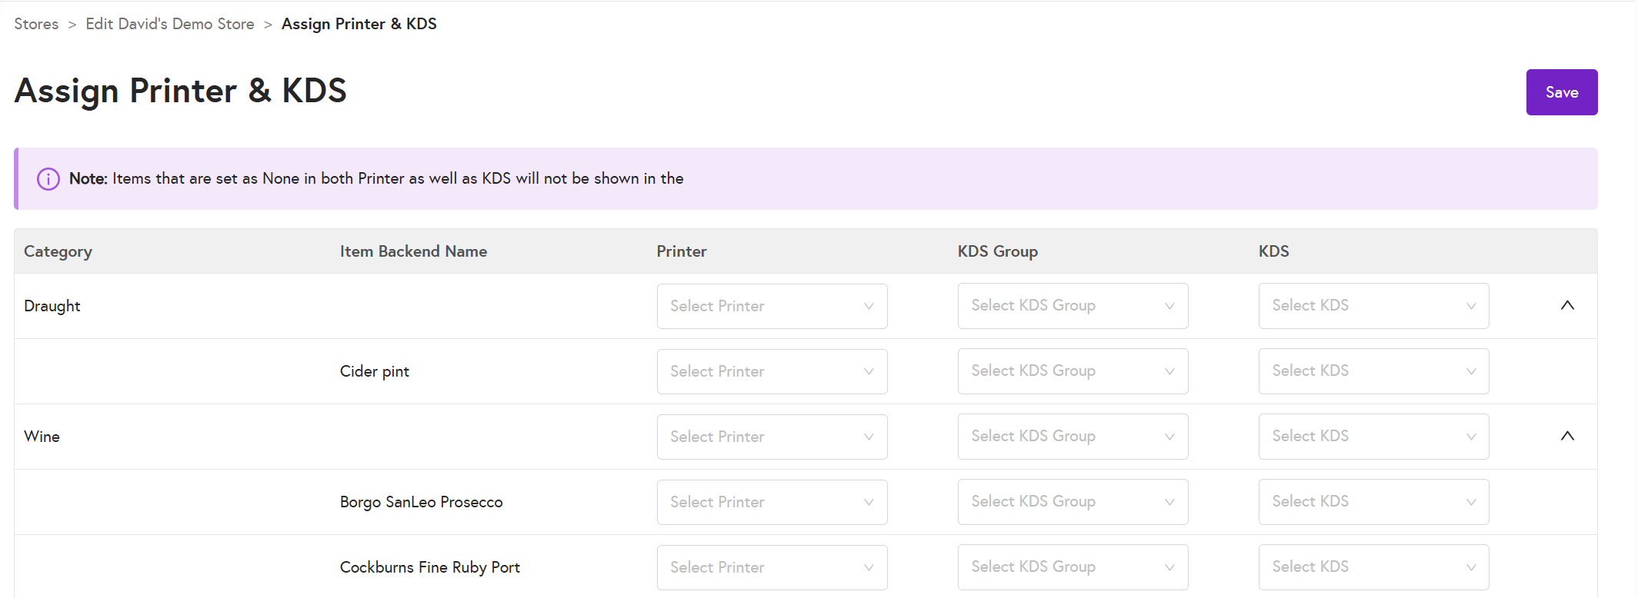This screenshot has height=598, width=1638.
Task: Open KDS dropdown for Cockburns Fine Ruby Port
Action: click(1373, 567)
